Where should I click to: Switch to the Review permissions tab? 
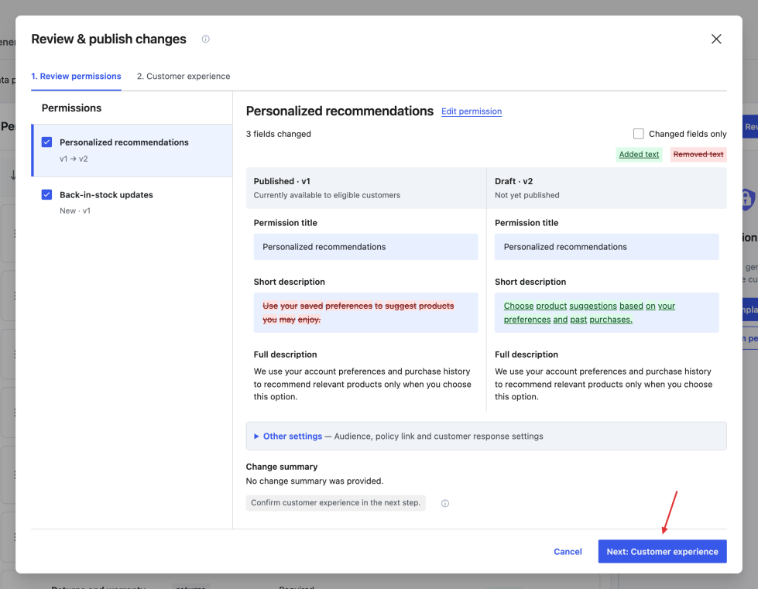[x=76, y=77]
